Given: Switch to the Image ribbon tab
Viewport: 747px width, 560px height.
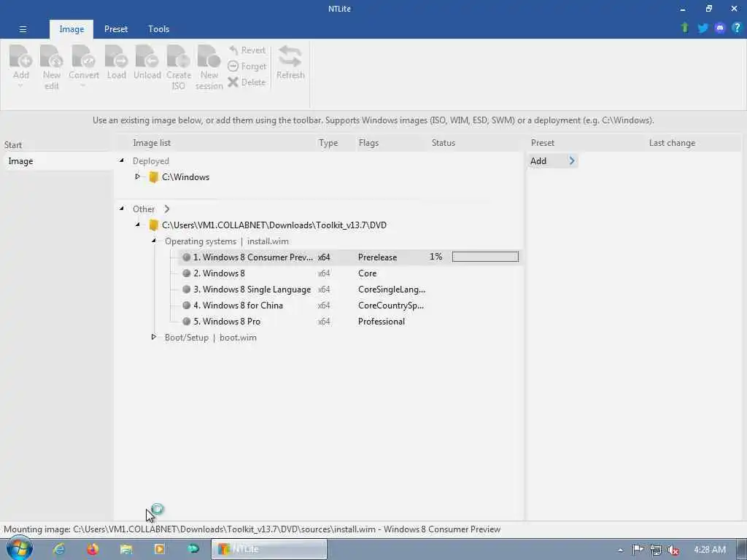Looking at the screenshot, I should pyautogui.click(x=71, y=29).
